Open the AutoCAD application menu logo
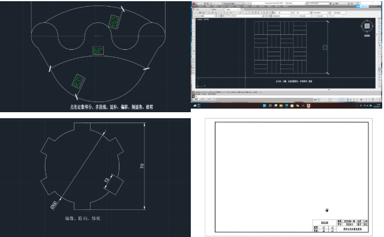Viewport: 384px width, 237px height. click(x=194, y=4)
